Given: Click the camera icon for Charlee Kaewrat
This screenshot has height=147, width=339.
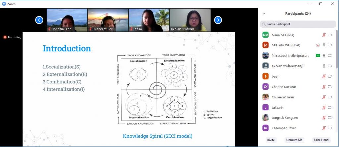Looking at the screenshot, I should coord(330,87).
